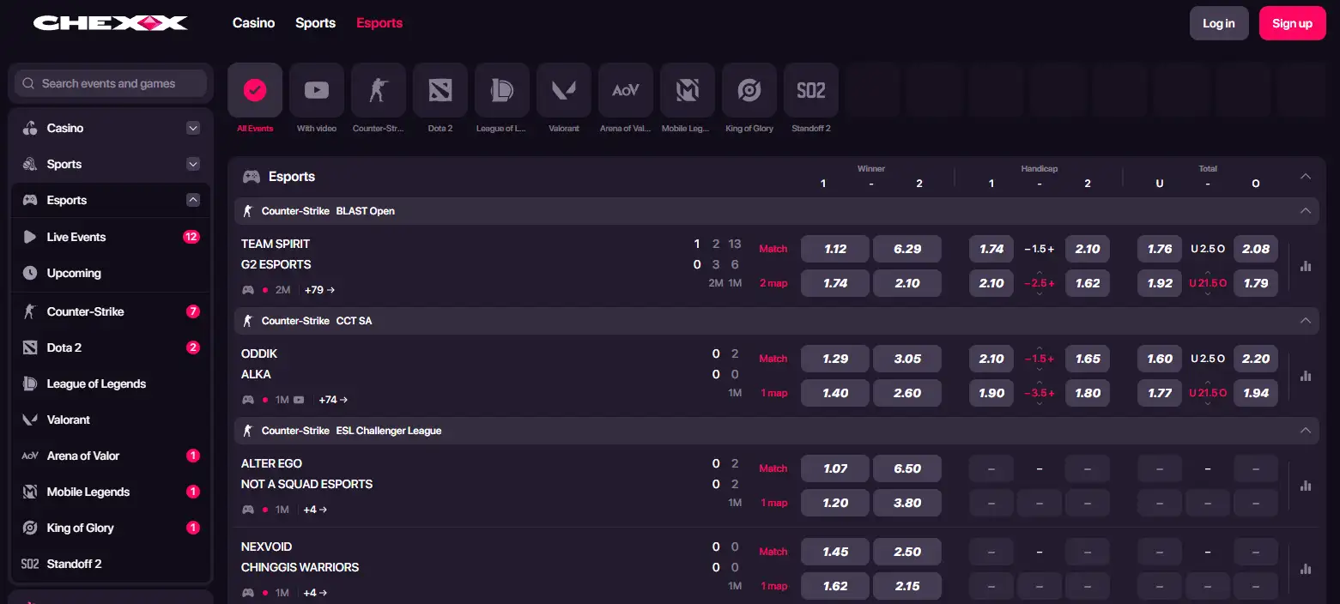Focus the Search events and games field
Image resolution: width=1340 pixels, height=604 pixels.
click(x=111, y=83)
